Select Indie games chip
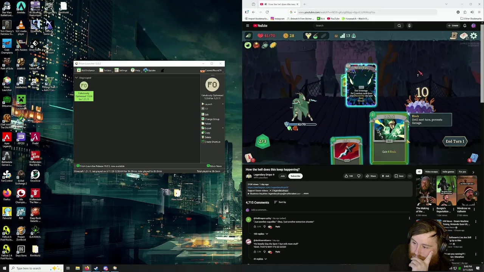 (x=448, y=172)
